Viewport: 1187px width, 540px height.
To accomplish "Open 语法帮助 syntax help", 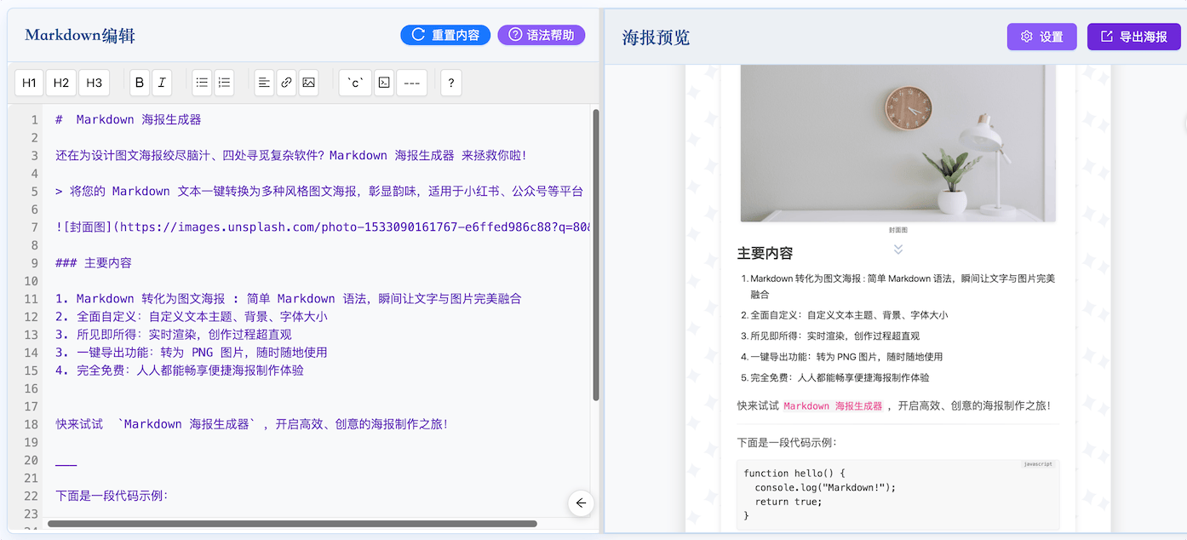I will pos(542,35).
